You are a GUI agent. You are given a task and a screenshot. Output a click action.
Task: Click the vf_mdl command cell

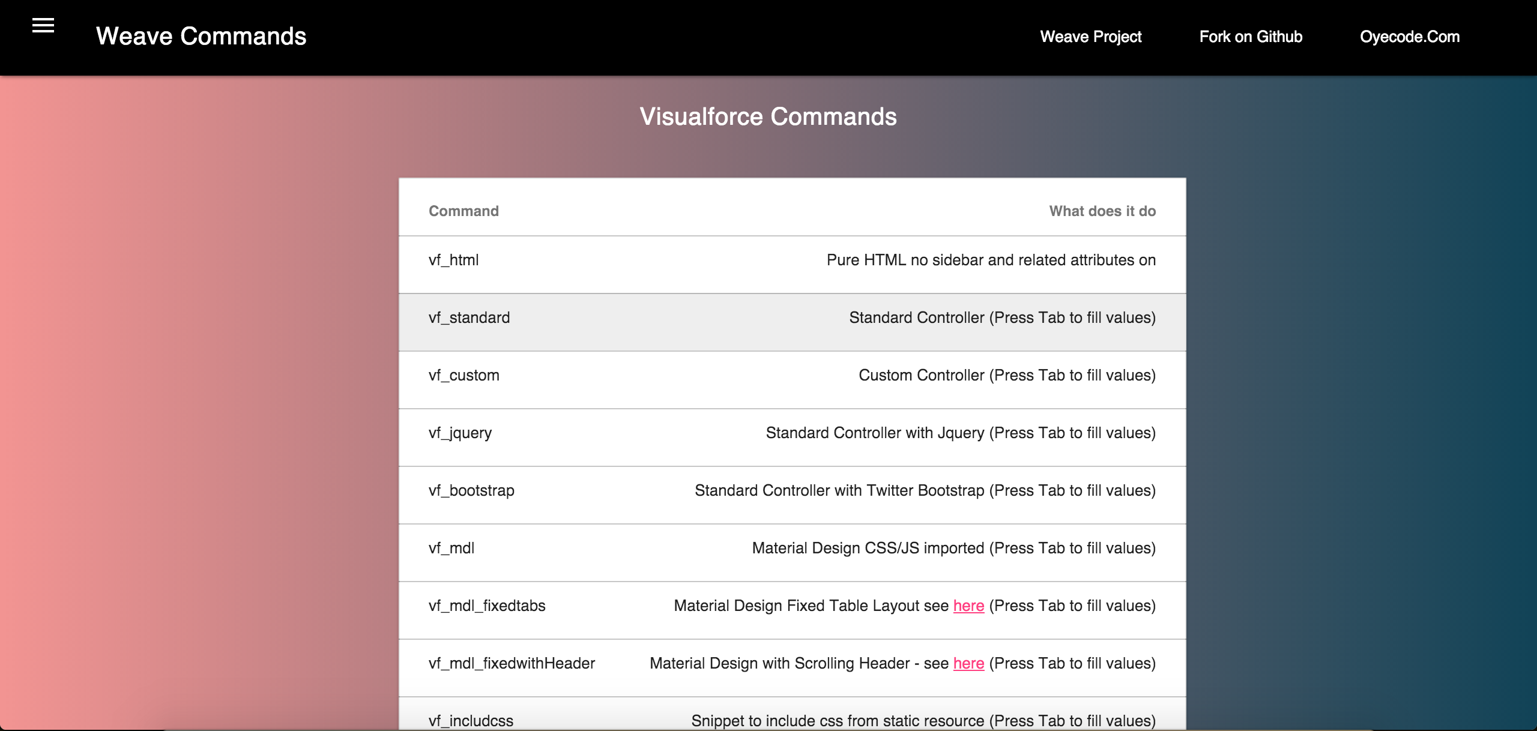click(451, 548)
